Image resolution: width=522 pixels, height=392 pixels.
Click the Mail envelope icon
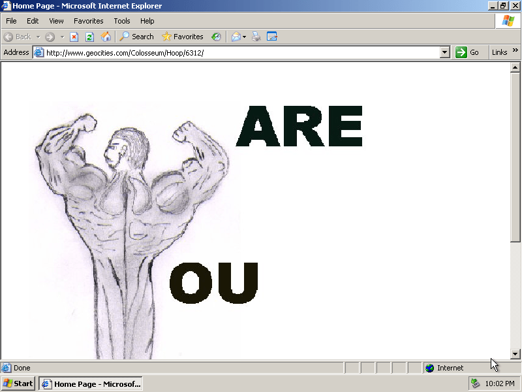pos(236,37)
